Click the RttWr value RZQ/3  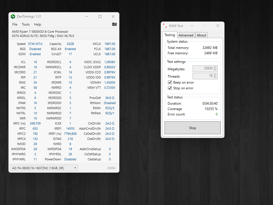[110, 108]
